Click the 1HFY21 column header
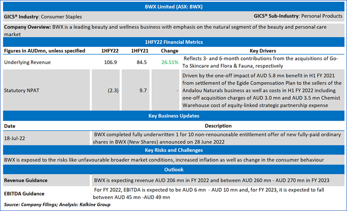The width and height of the screenshot is (347, 211). pyautogui.click(x=140, y=51)
